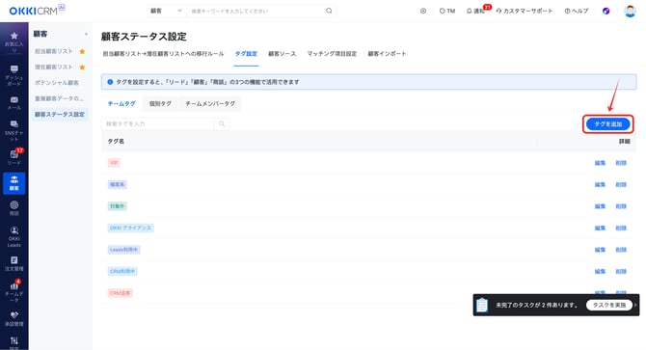Open the 通知 bell notifications
This screenshot has width=646, height=350.
tap(476, 12)
